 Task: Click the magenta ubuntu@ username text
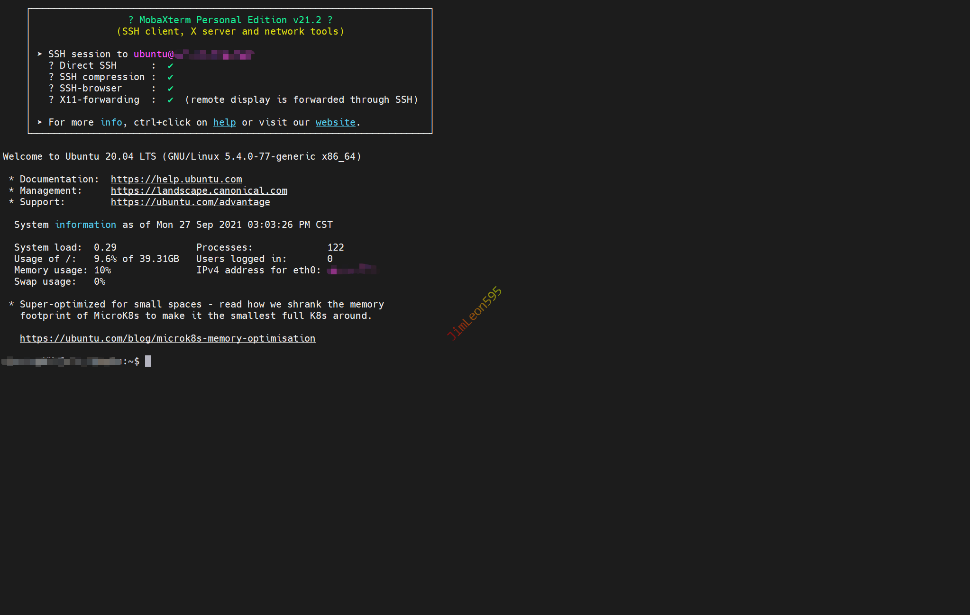[153, 54]
